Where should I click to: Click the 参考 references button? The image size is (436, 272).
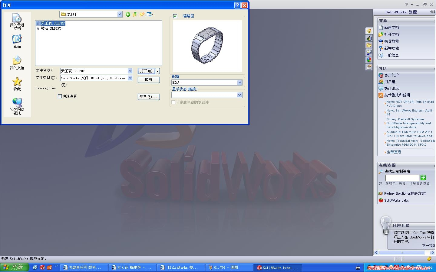coord(148,97)
